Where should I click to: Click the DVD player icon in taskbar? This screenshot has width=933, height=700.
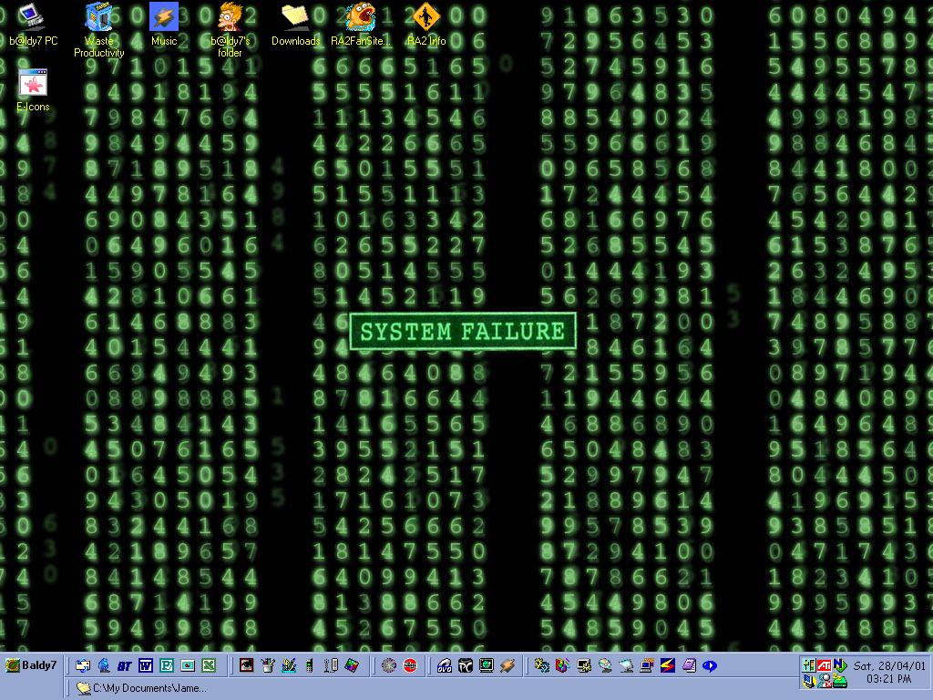(444, 665)
